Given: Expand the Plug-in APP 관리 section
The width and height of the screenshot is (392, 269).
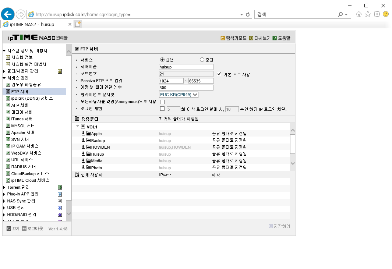Looking at the screenshot, I should click(4, 194).
